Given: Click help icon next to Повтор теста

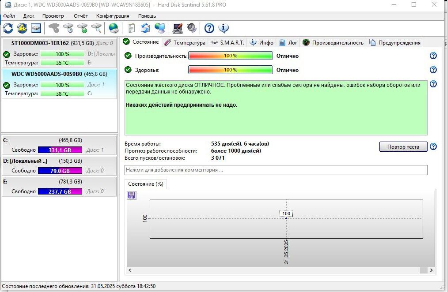Looking at the screenshot, I should [433, 146].
